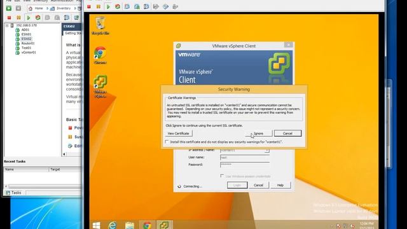Click green console icon in main window toolbar
Image resolution: width=407 pixels, height=229 pixels.
pos(76,18)
